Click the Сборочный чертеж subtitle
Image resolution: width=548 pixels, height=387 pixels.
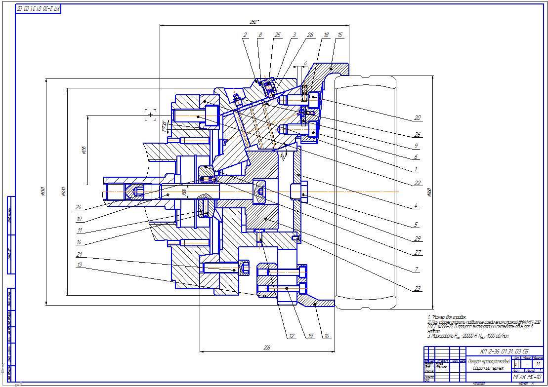click(489, 368)
